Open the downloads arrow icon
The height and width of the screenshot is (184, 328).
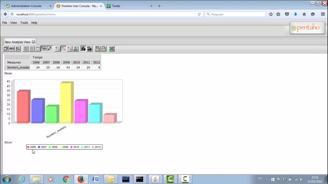pos(295,14)
